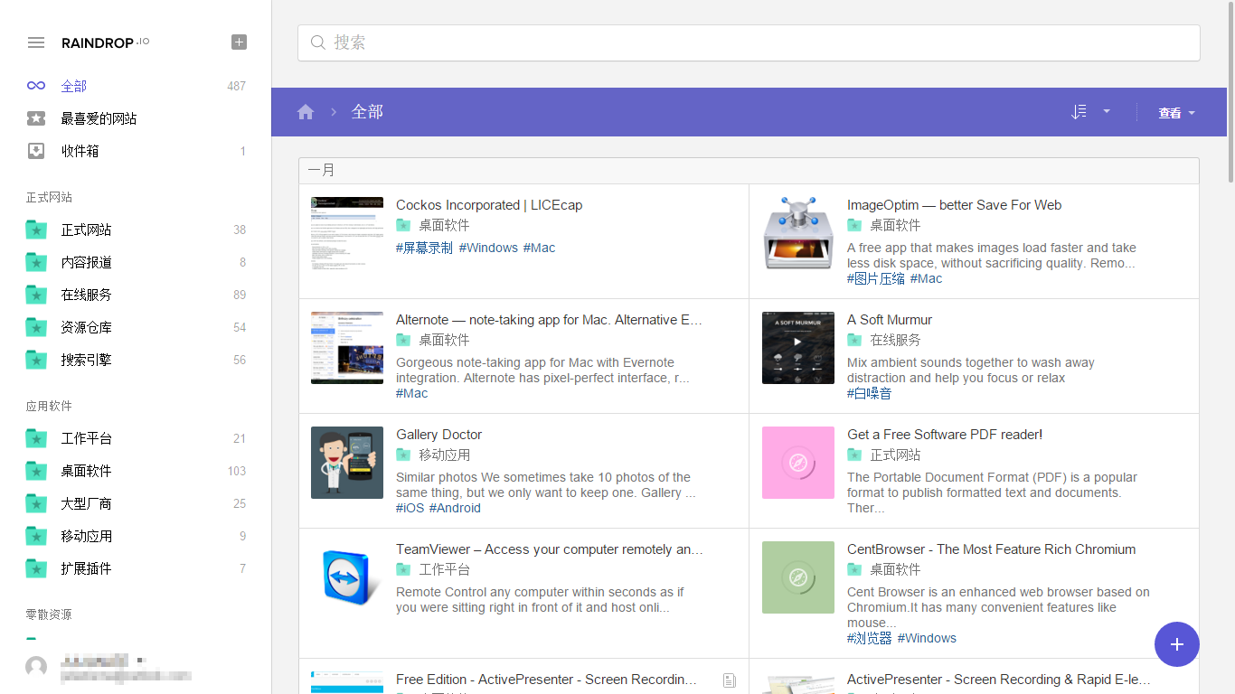Viewport: 1235px width, 694px height.
Task: Click the user avatar icon
Action: click(36, 667)
